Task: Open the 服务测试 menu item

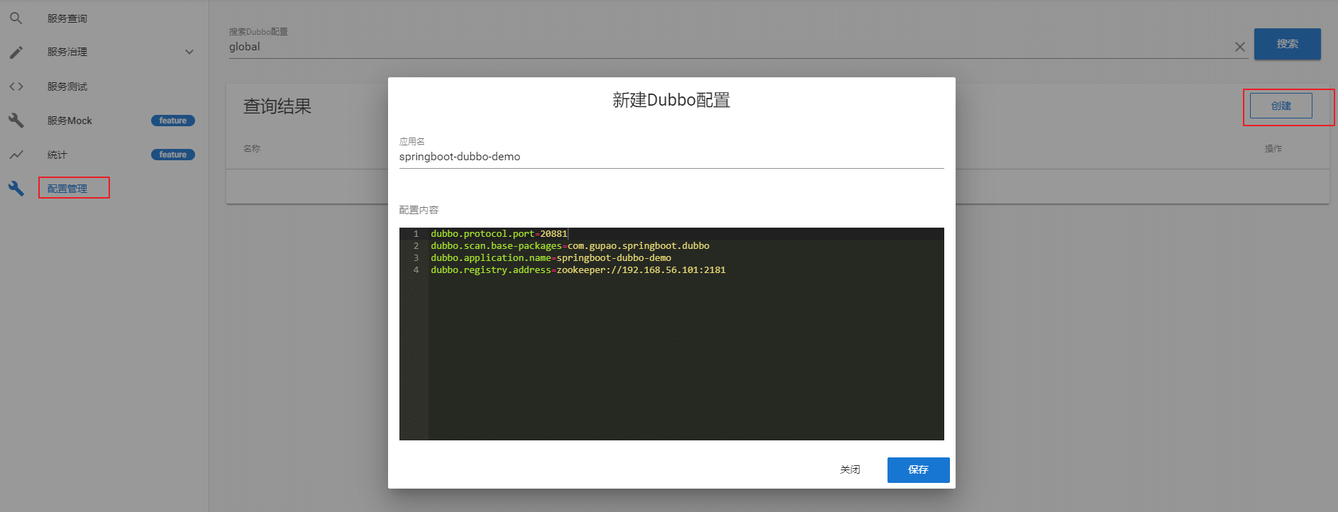Action: coord(67,87)
